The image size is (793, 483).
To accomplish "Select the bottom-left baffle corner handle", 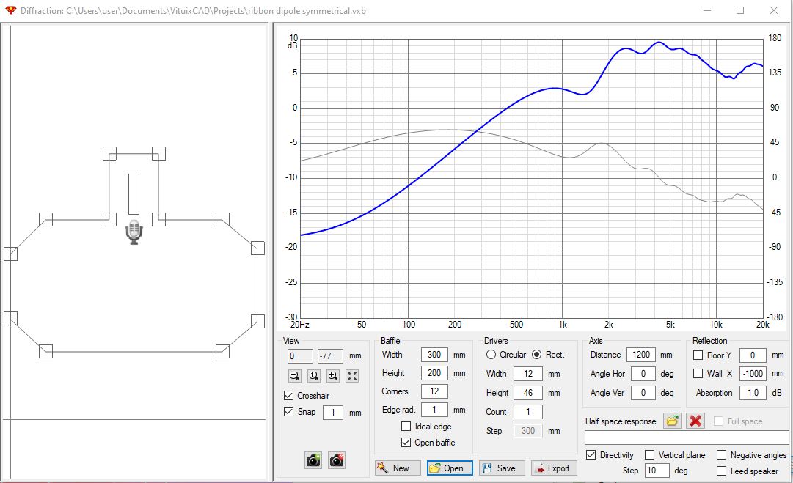I will click(46, 351).
